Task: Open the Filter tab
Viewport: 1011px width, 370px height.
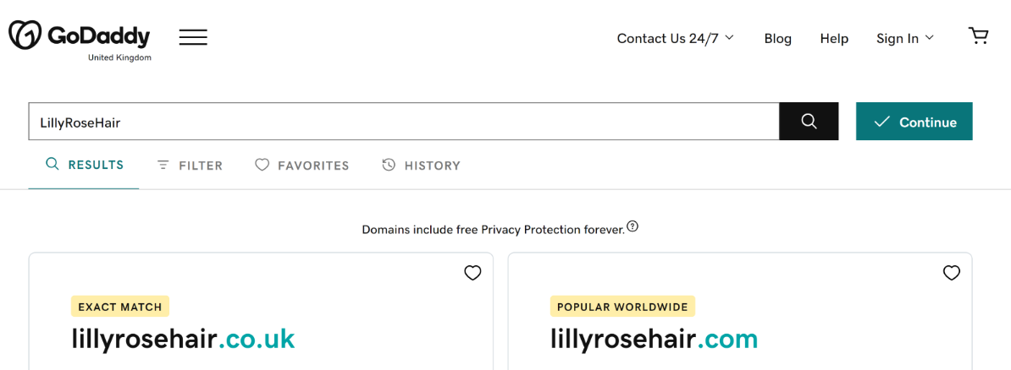Action: coord(191,166)
